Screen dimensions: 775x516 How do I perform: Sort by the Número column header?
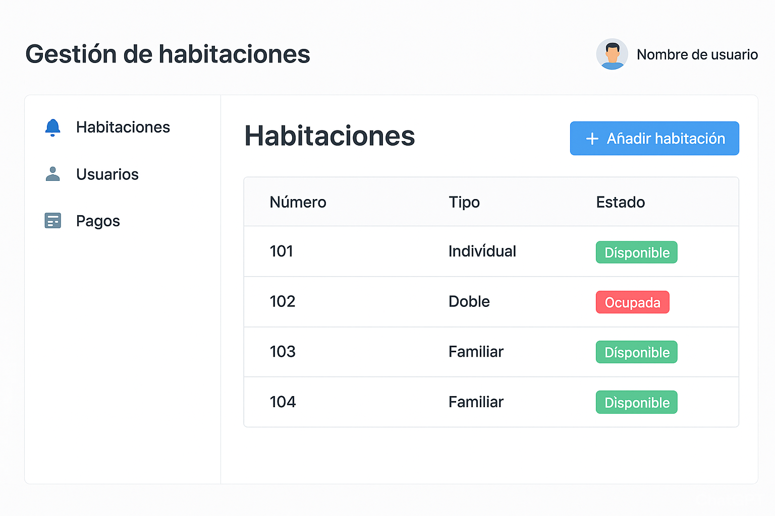pos(298,202)
